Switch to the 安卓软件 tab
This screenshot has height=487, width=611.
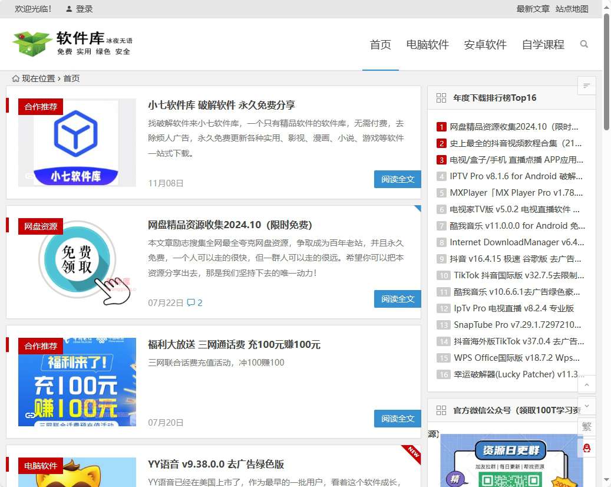[485, 44]
